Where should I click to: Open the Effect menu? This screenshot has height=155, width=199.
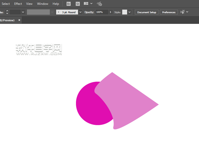point(18,4)
